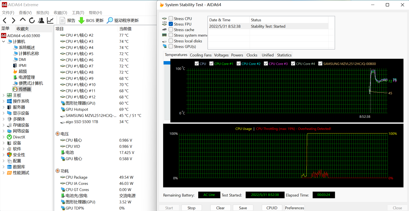Select the IPMI tree item

coord(20,65)
